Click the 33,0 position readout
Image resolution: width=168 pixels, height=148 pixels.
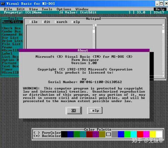[x=141, y=12]
